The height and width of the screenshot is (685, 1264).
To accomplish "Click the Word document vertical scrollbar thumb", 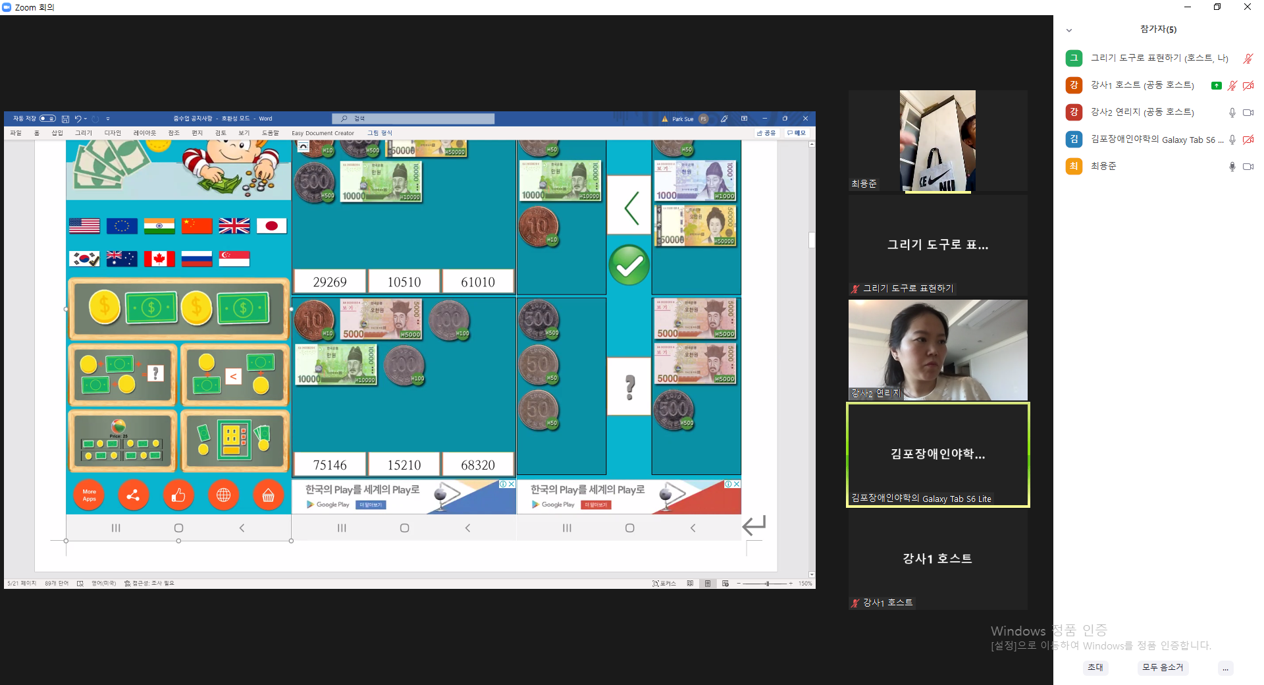I will 812,240.
